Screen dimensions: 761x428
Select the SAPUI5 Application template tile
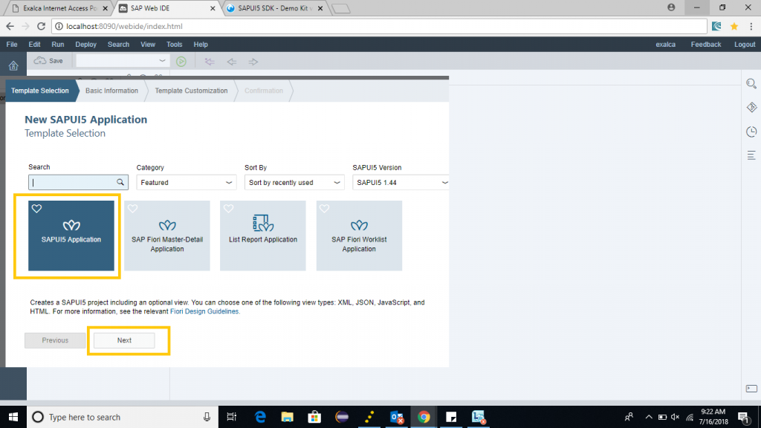point(71,236)
